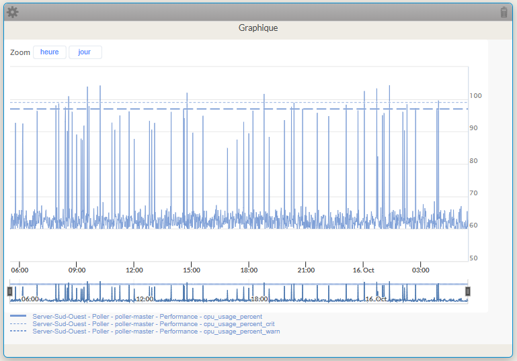Click 16. Oct label in navigator strip
This screenshot has width=517, height=361.
pyautogui.click(x=375, y=299)
